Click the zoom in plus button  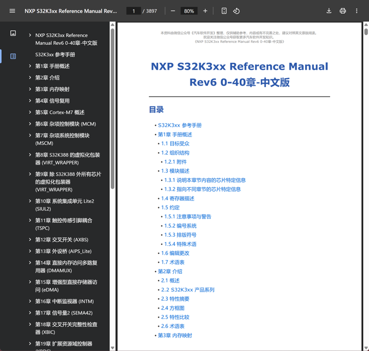click(x=205, y=11)
